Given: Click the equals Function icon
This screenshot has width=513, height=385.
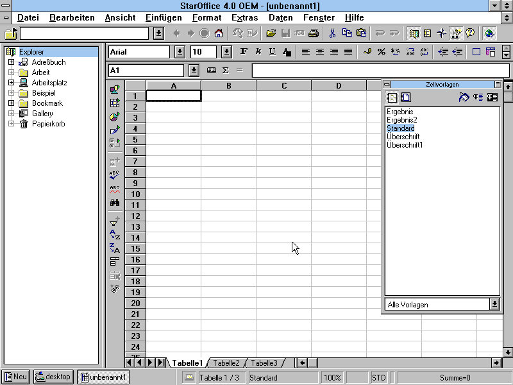Looking at the screenshot, I should point(239,71).
